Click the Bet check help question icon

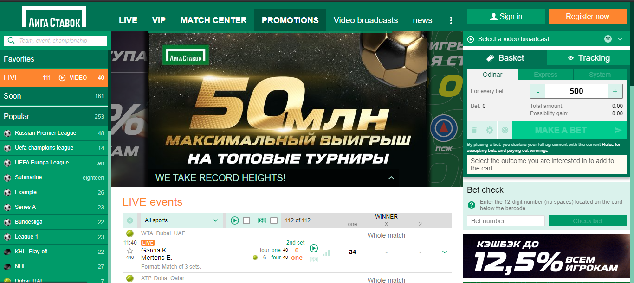pos(472,205)
